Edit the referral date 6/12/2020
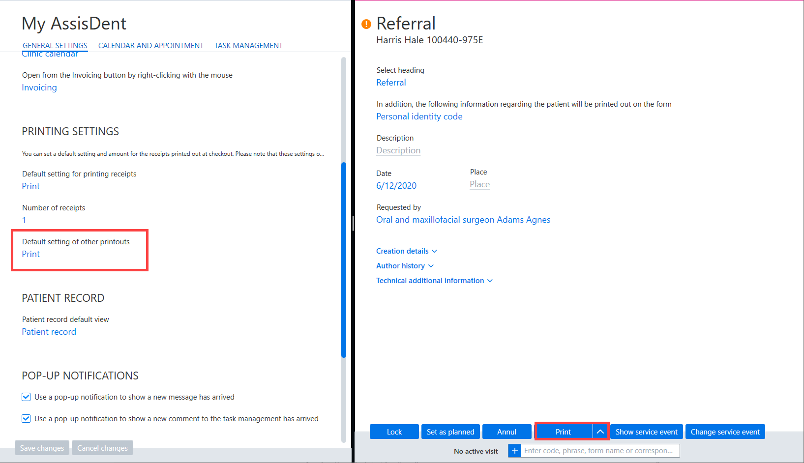This screenshot has width=804, height=463. click(396, 186)
